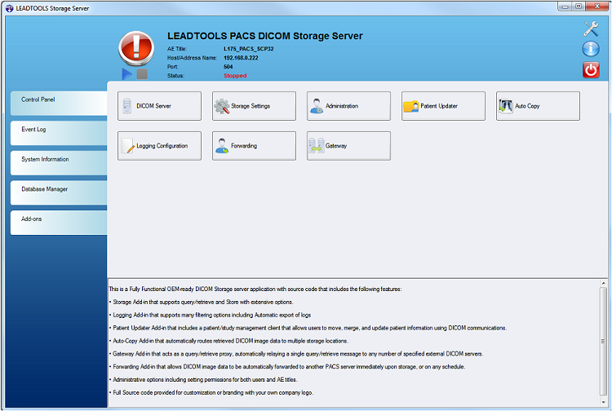Maximize the Storage Server window
Image resolution: width=612 pixels, height=411 pixels.
pos(579,7)
